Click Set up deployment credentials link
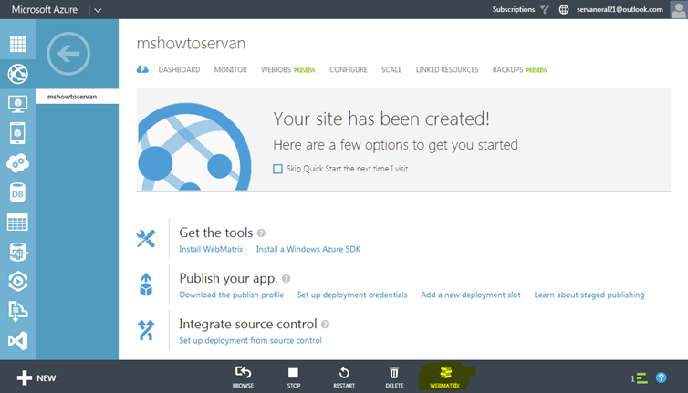 point(352,295)
